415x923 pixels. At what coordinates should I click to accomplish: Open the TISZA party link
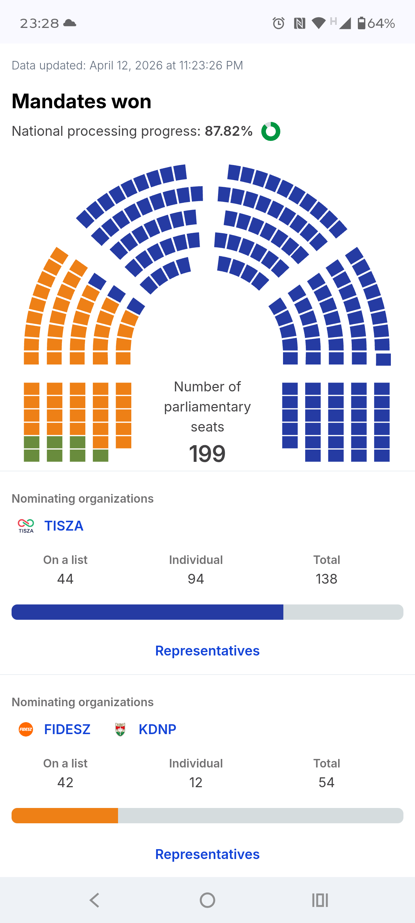pyautogui.click(x=64, y=525)
